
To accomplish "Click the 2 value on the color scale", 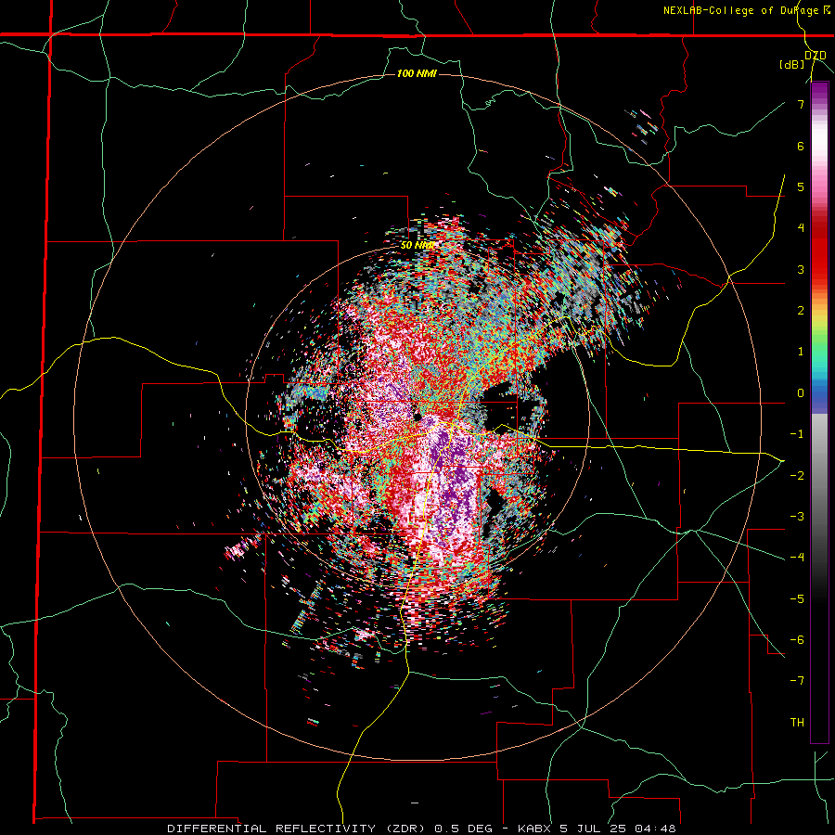I will (x=801, y=311).
